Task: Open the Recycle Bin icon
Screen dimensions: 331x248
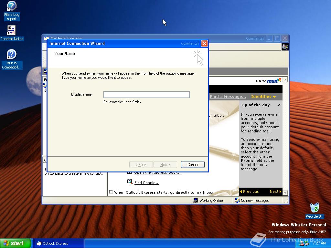Action: (315, 211)
